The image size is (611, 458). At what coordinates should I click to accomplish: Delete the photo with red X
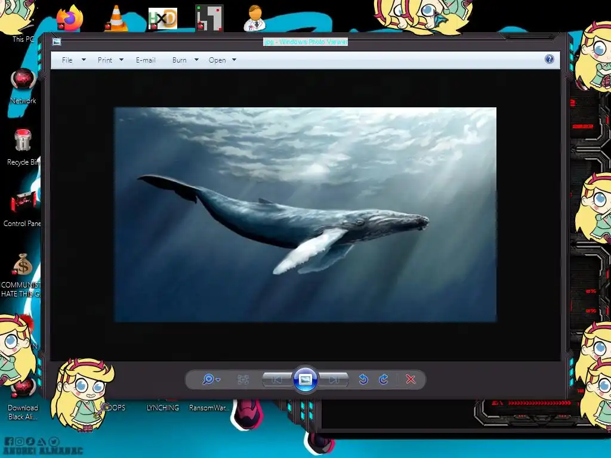[x=411, y=379]
